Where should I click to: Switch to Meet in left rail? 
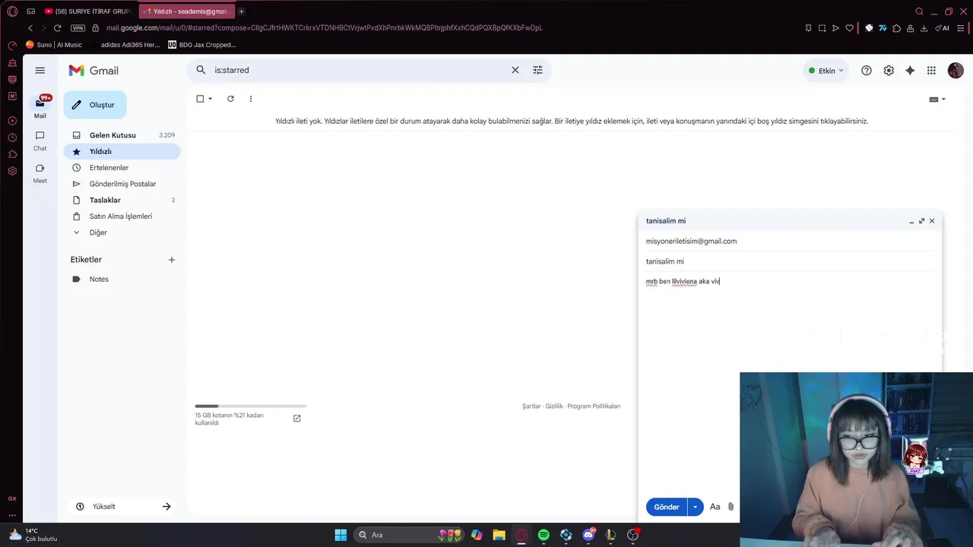point(40,173)
